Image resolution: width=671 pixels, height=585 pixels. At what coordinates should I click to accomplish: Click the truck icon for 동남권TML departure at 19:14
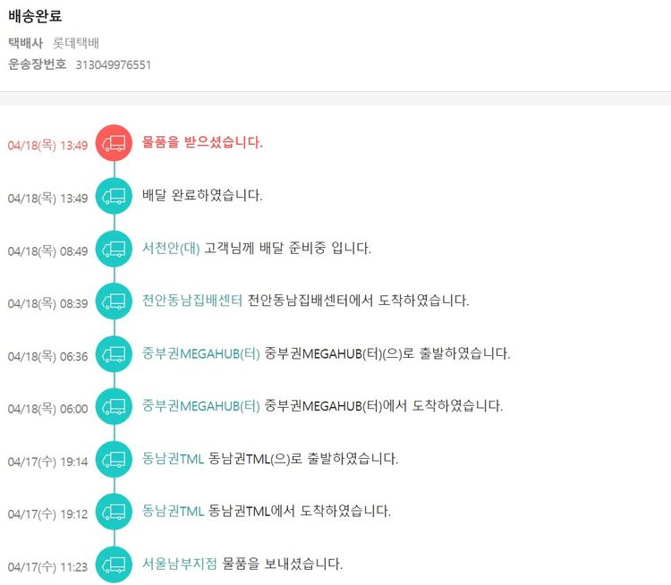tap(114, 460)
